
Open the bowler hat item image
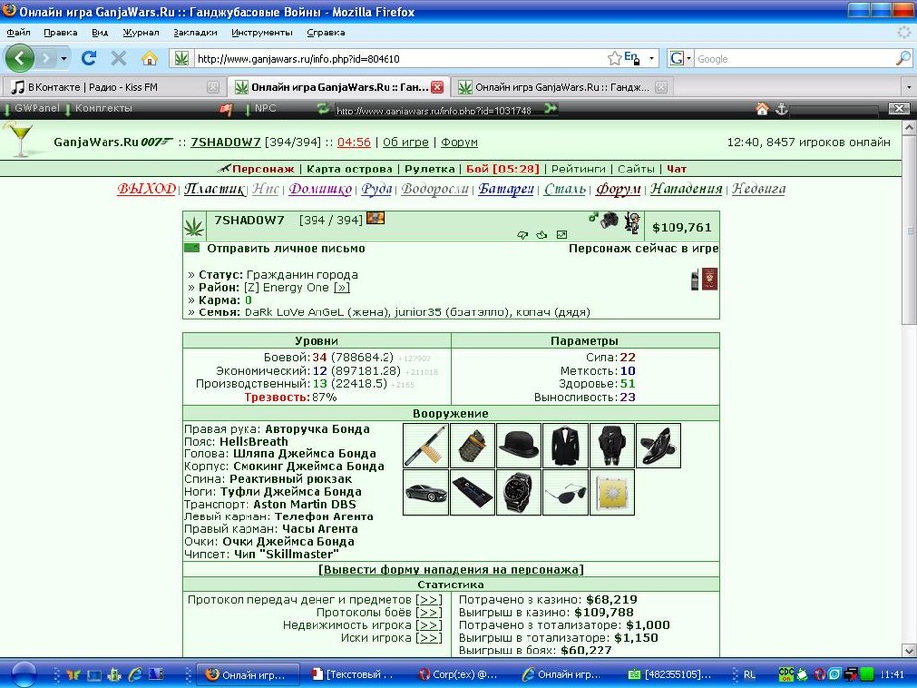(519, 446)
